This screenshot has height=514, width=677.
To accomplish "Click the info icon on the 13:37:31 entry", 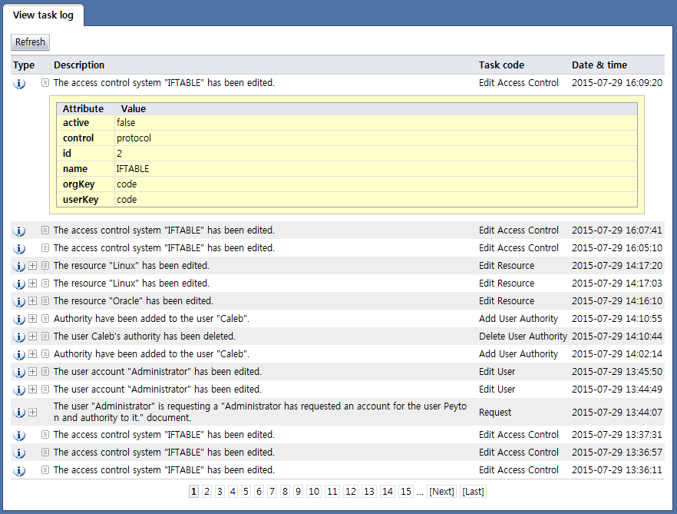I will click(x=19, y=434).
